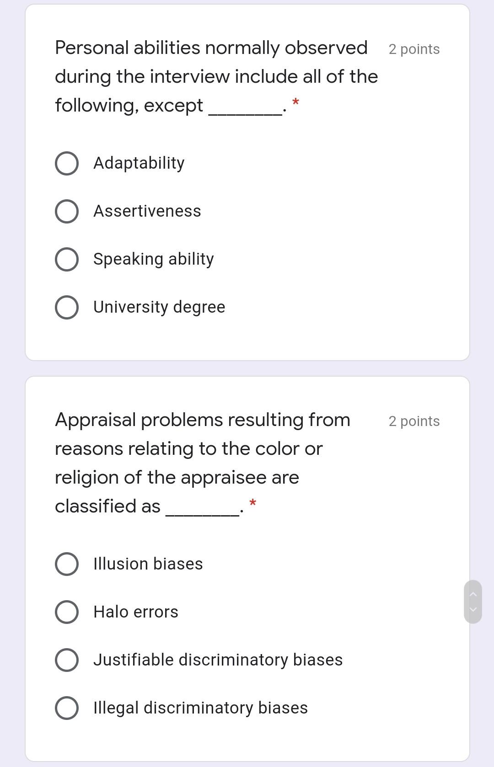Choose Halo errors as the answer
This screenshot has height=767, width=494.
66,612
